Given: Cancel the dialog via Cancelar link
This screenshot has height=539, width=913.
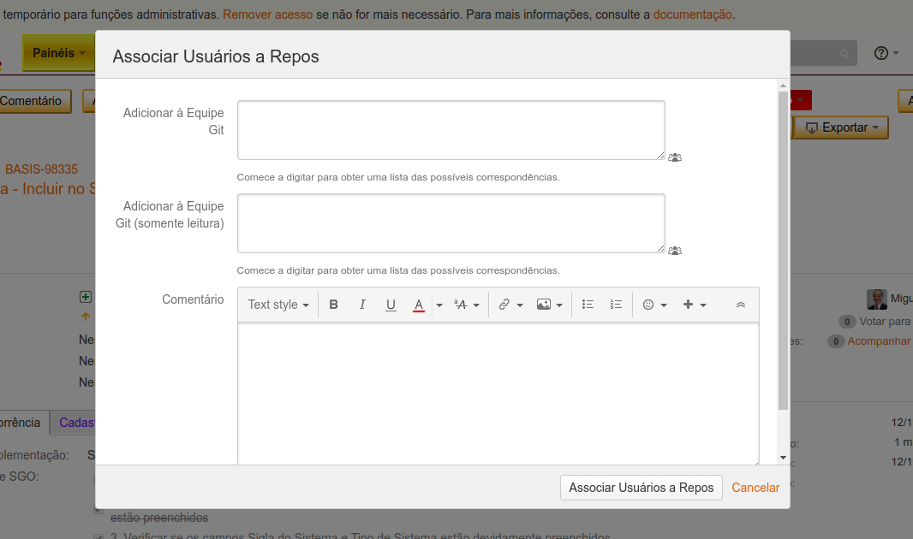Looking at the screenshot, I should [755, 488].
